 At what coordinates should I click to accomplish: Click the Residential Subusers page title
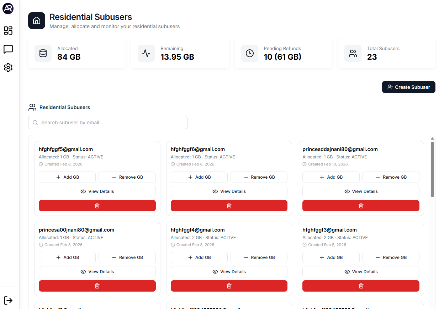click(91, 17)
